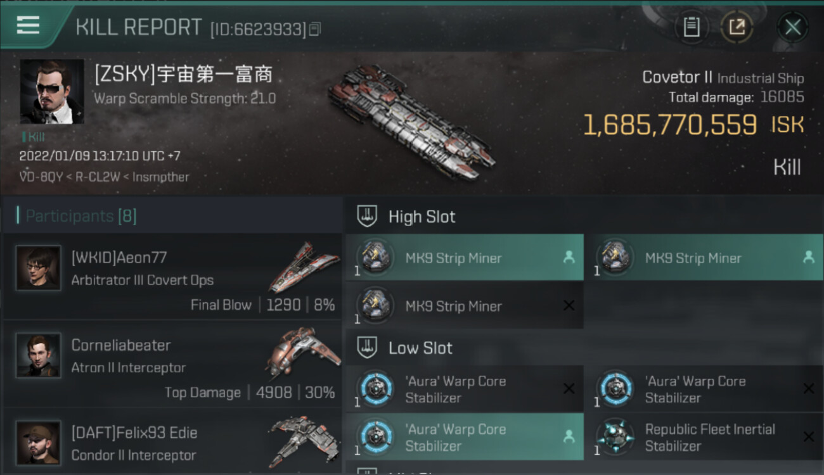824x475 pixels.
Task: Click the clipboard report icon
Action: (x=692, y=27)
